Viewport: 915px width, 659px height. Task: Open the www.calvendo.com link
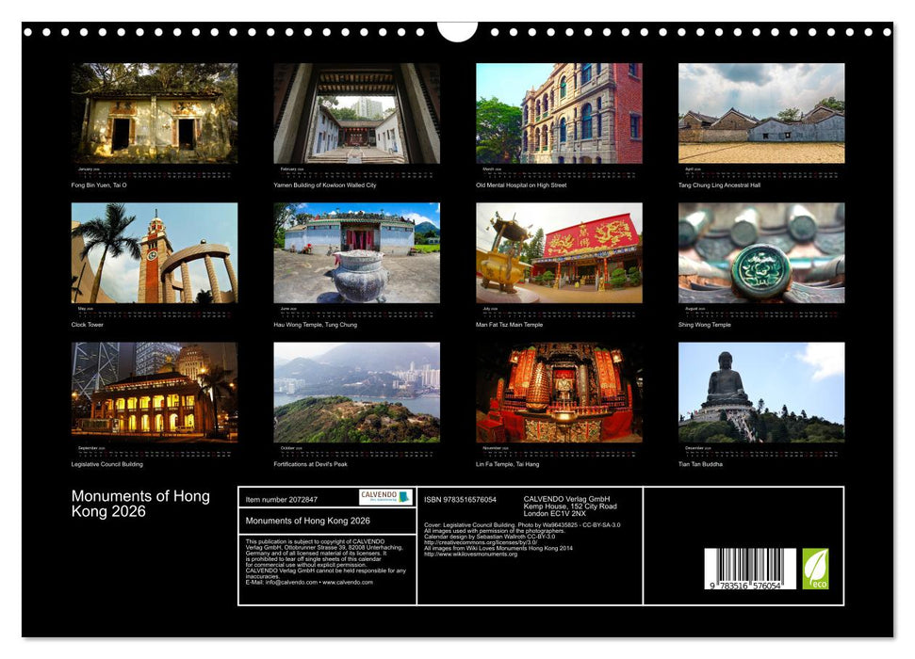(348, 583)
